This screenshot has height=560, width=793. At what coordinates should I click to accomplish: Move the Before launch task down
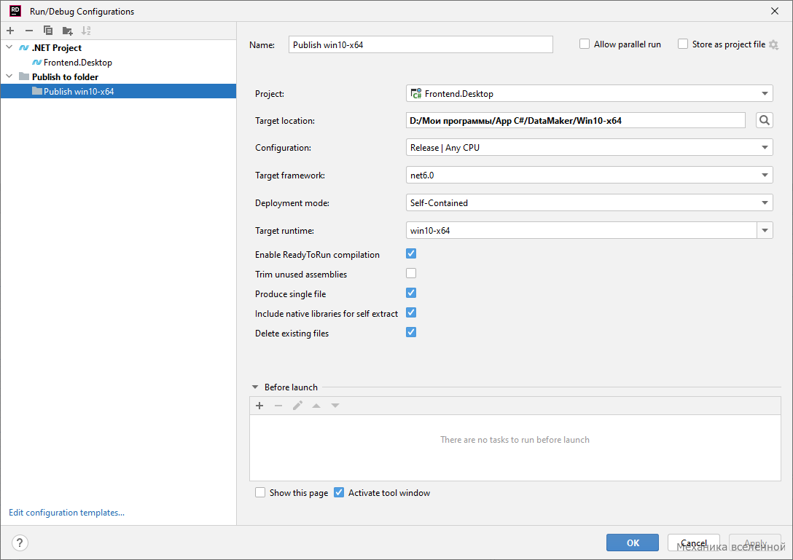point(335,406)
